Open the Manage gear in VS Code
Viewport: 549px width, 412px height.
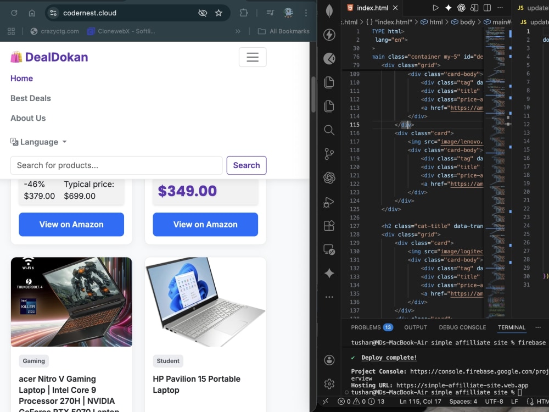(329, 383)
